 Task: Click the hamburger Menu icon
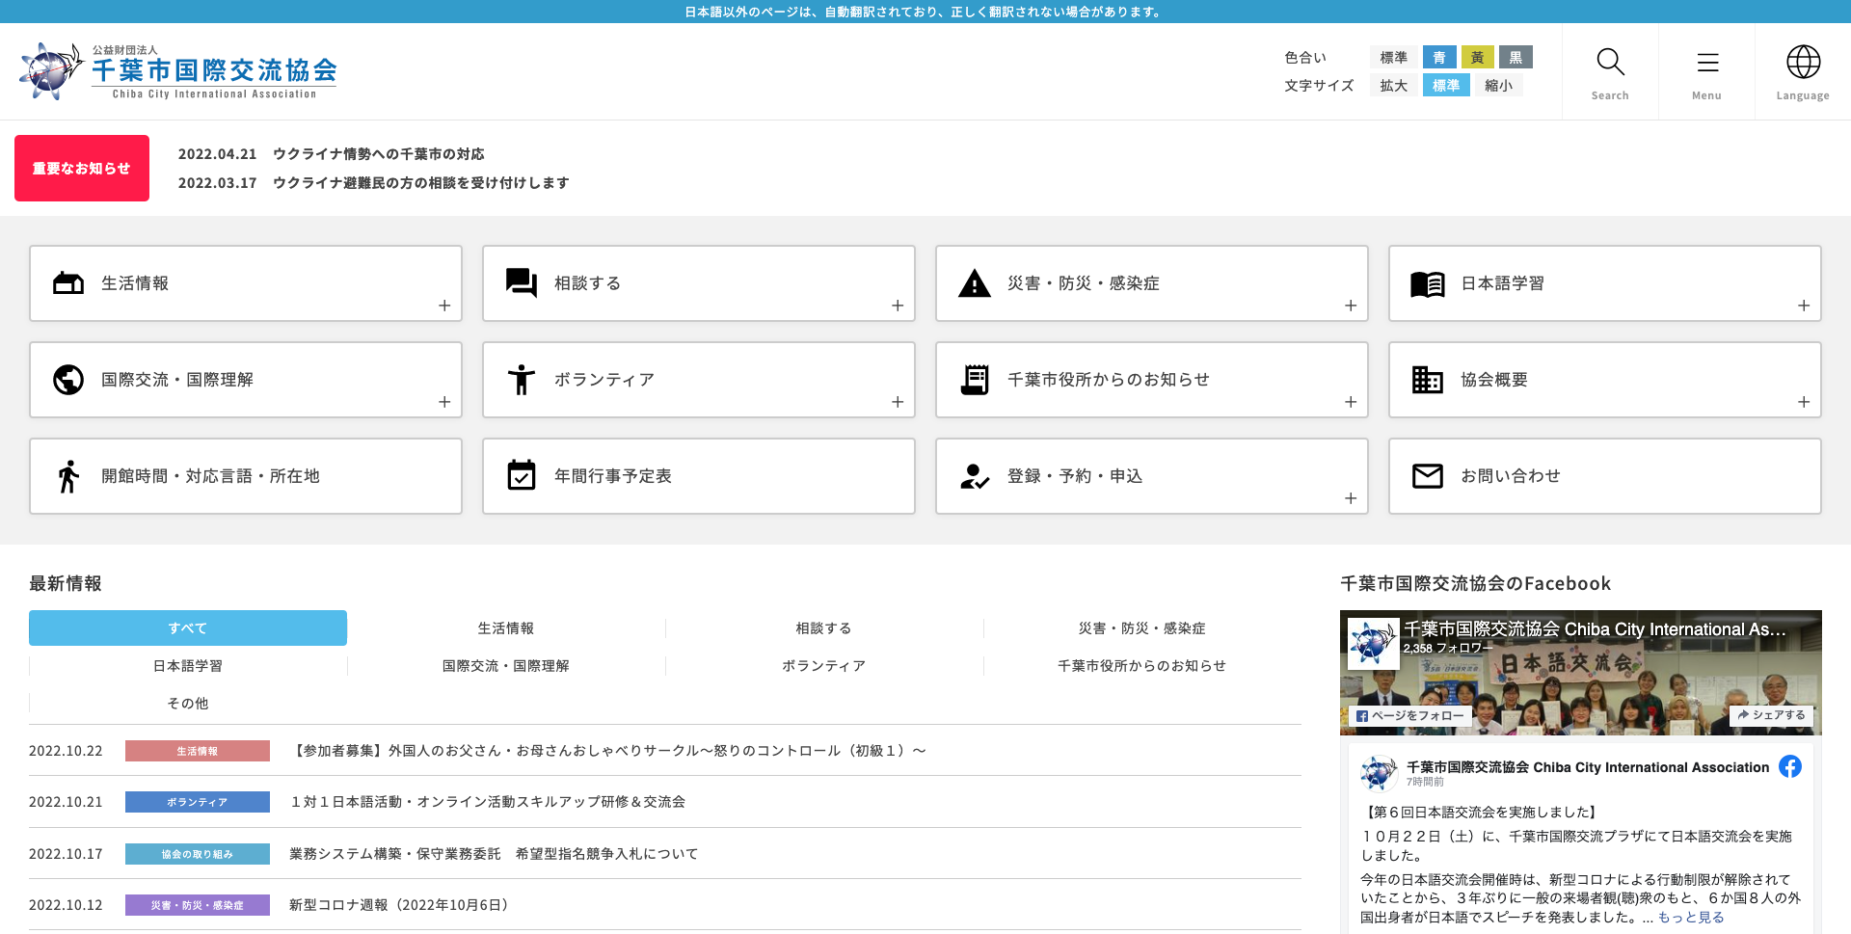pos(1706,62)
